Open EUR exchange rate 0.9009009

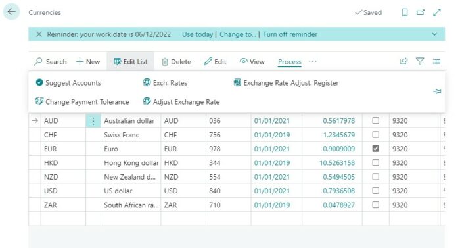(339, 149)
